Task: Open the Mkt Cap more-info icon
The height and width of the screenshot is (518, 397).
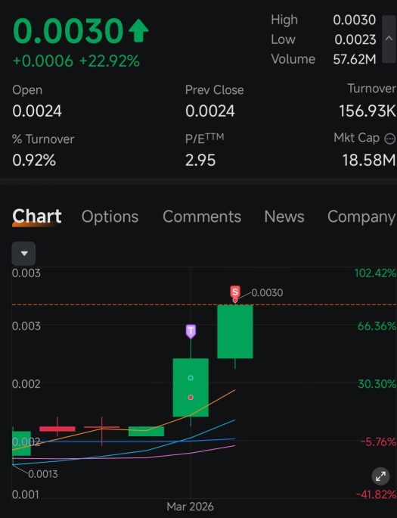Action: [x=390, y=139]
